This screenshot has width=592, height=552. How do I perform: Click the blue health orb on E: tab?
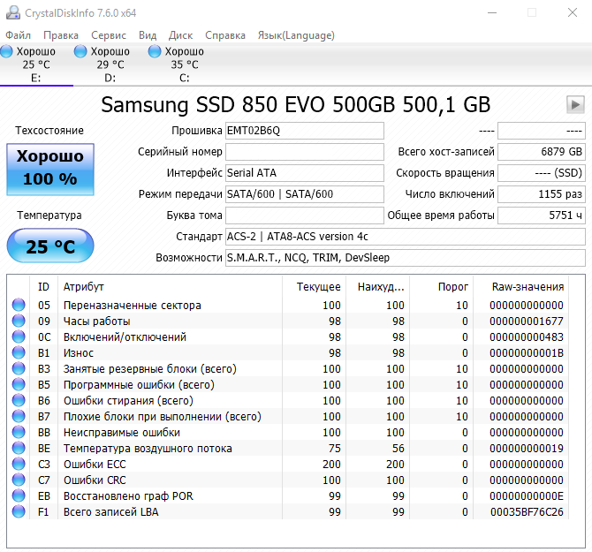tap(6, 51)
